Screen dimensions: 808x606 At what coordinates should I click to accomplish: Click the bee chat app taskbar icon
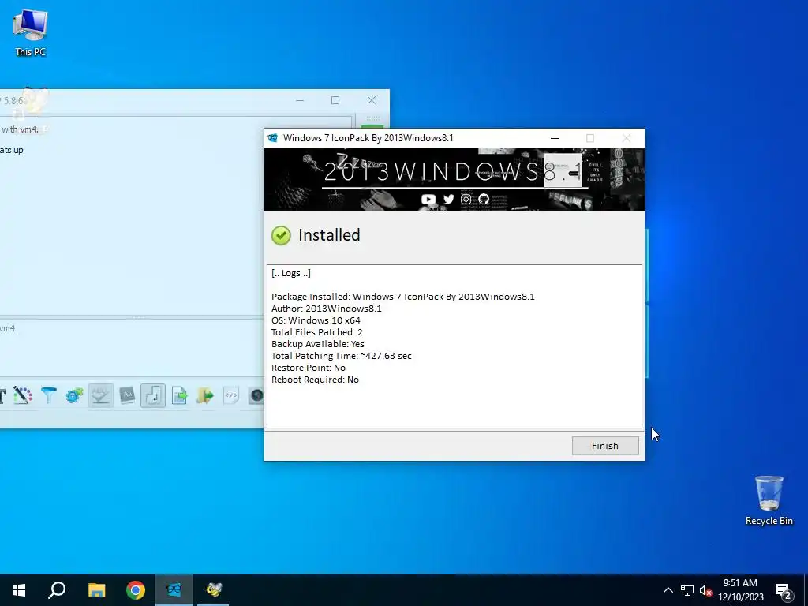point(213,590)
